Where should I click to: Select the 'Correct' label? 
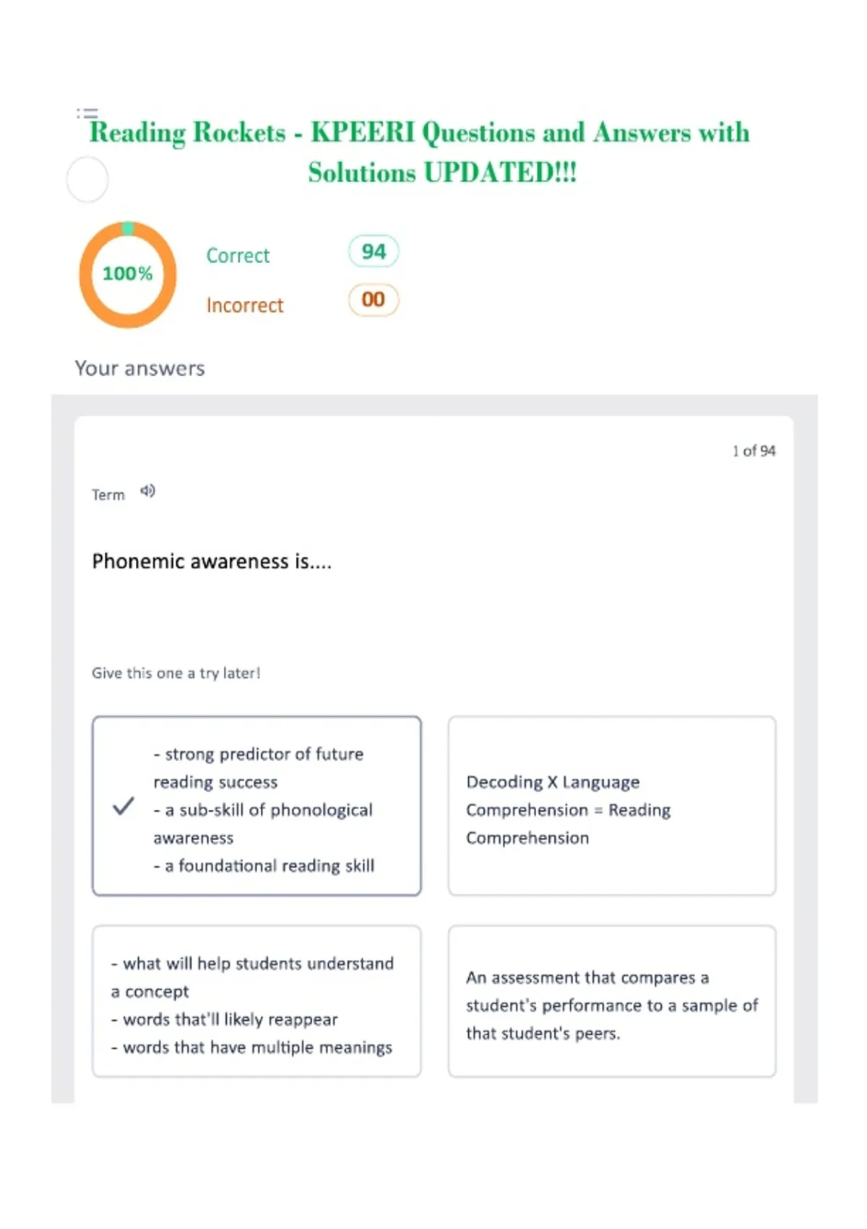coord(238,256)
